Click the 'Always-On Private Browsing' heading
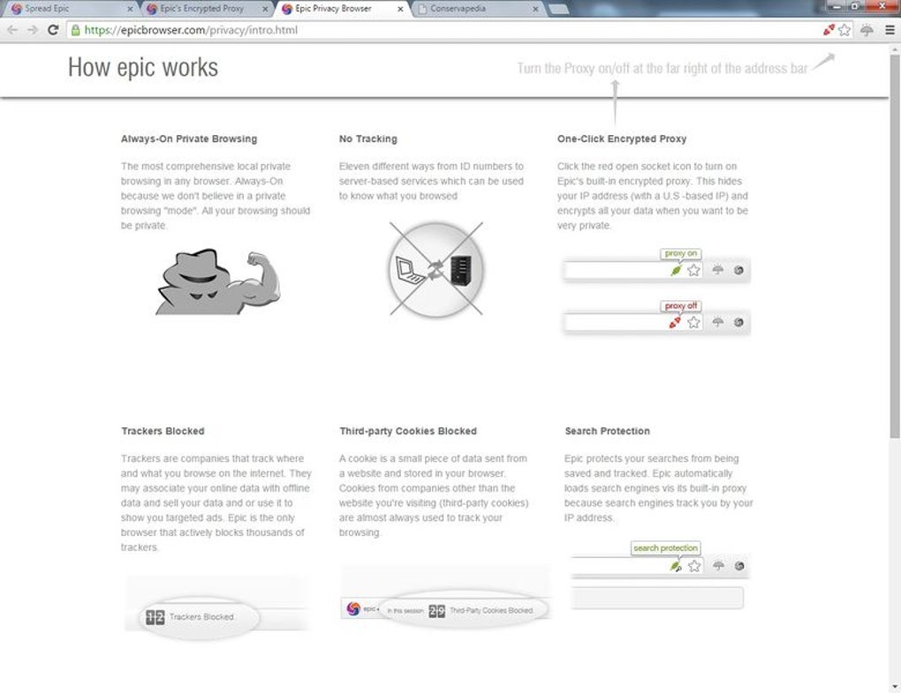 (189, 139)
